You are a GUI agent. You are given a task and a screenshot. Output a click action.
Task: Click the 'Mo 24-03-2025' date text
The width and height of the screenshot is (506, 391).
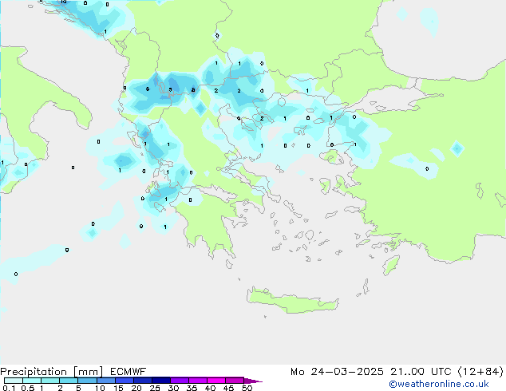(337, 372)
